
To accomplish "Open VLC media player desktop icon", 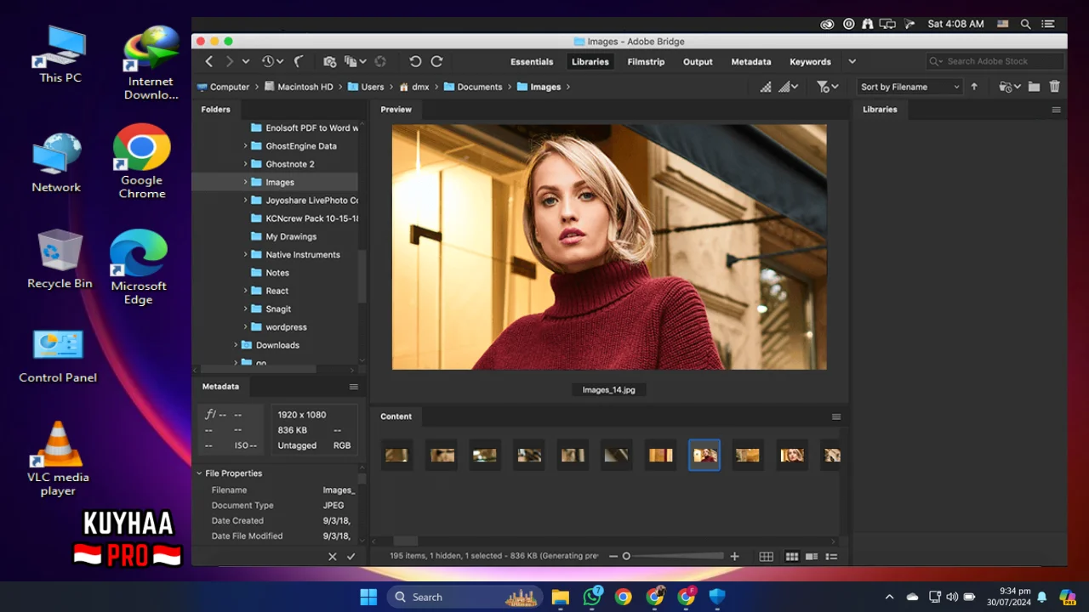I will (58, 459).
